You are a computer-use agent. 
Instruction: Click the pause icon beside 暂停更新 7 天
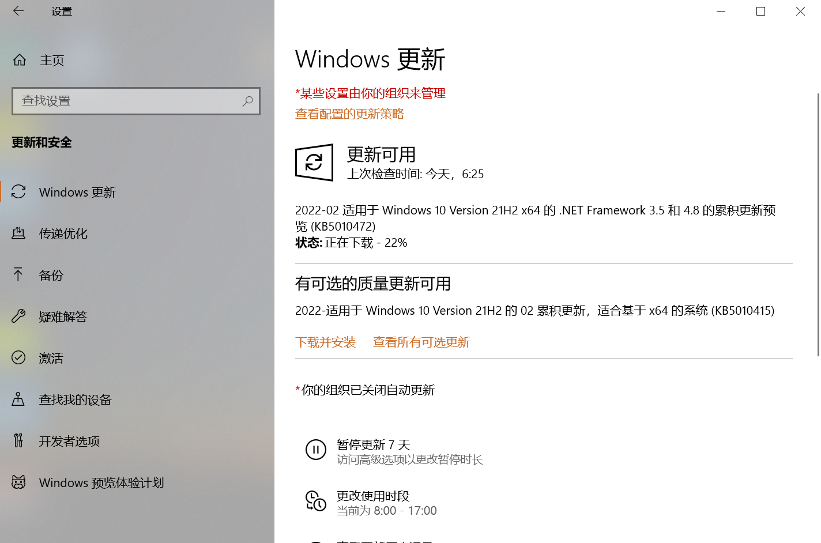pos(316,450)
